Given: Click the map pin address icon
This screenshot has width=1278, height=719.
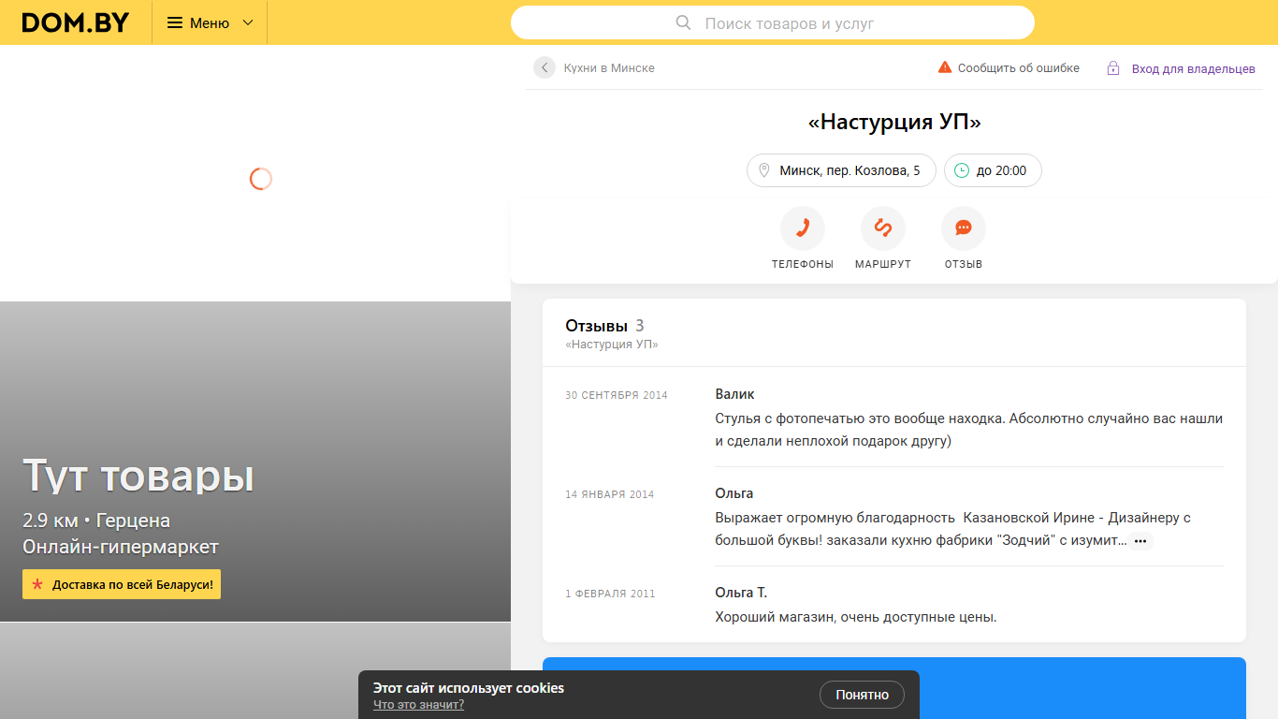Looking at the screenshot, I should 764,170.
